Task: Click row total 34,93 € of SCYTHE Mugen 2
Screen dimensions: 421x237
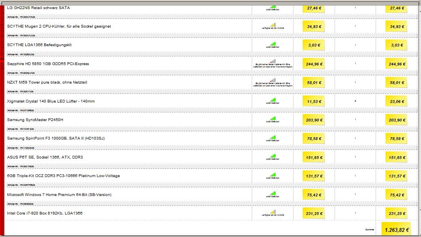Action: coord(396,26)
